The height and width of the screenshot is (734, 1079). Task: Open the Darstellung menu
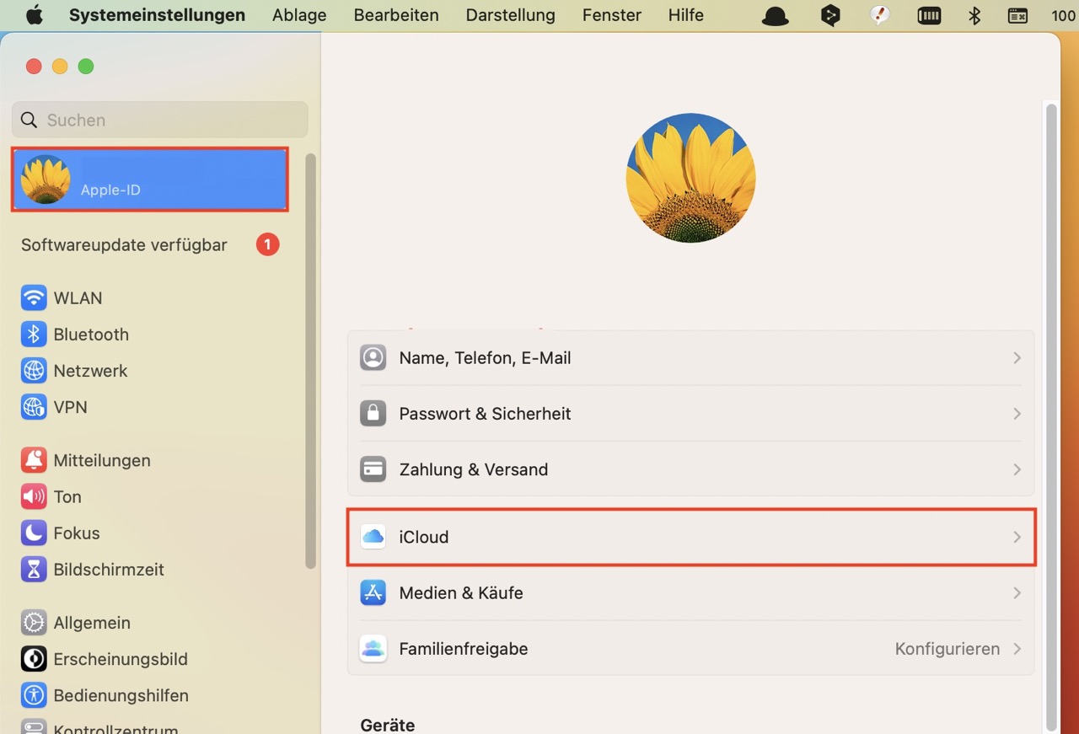coord(510,15)
